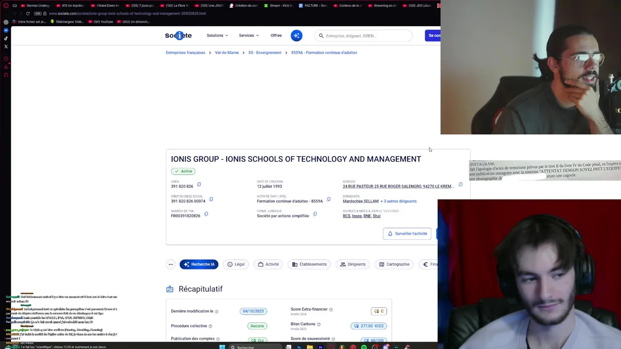Open Premiere Pro from the taskbar

(321, 347)
